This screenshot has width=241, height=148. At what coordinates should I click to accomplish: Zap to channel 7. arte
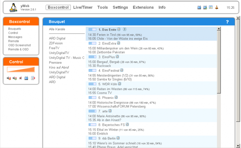pos(103,111)
